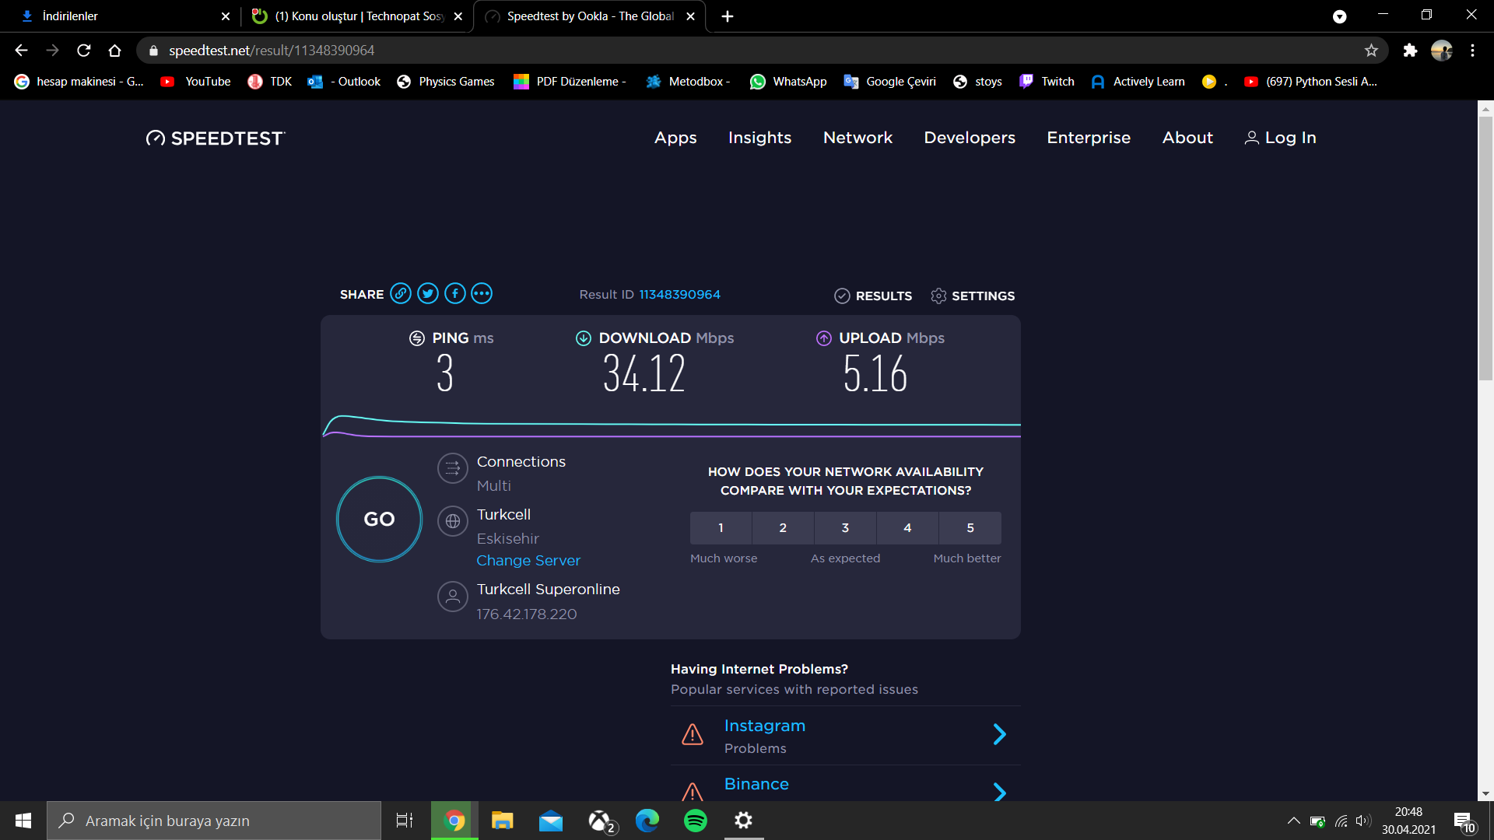The image size is (1494, 840).
Task: Expand the Binance entry chevron
Action: (x=1000, y=791)
